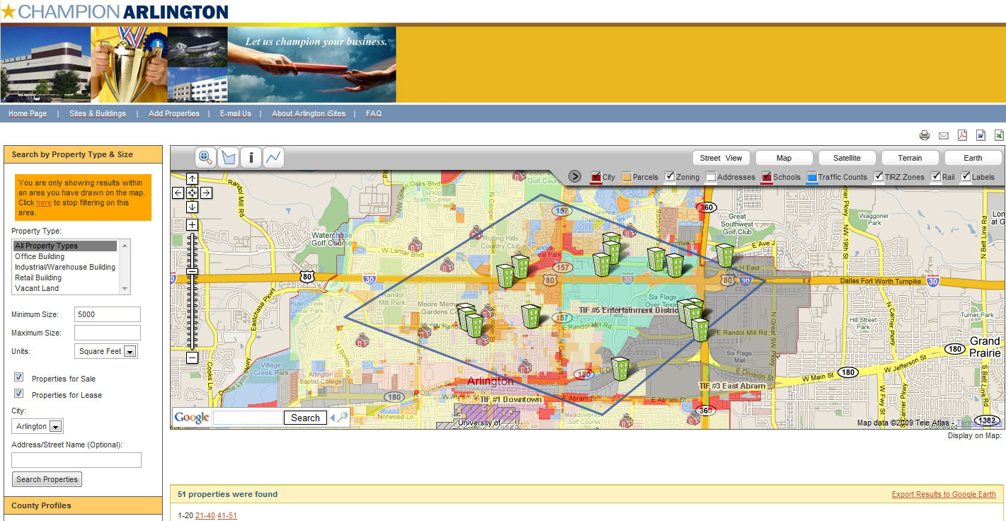
Task: Toggle the Schools layer checkbox
Action: click(x=766, y=177)
